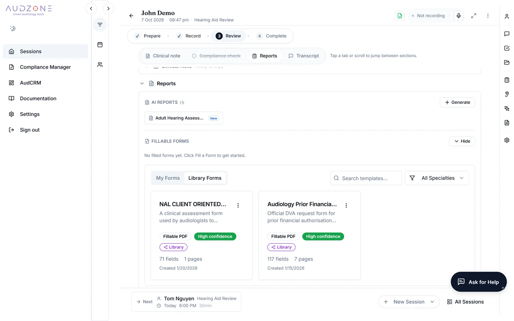This screenshot has width=514, height=321.
Task: Click the expand fullscreen arrows icon
Action: [474, 15]
